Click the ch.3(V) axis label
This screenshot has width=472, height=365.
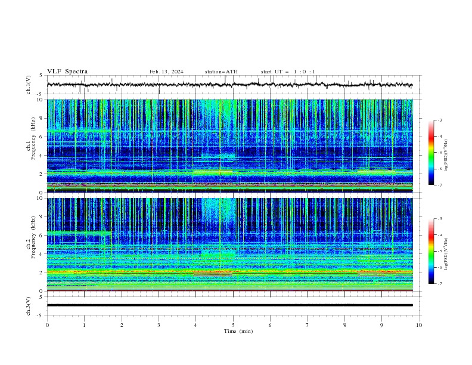pyautogui.click(x=28, y=306)
